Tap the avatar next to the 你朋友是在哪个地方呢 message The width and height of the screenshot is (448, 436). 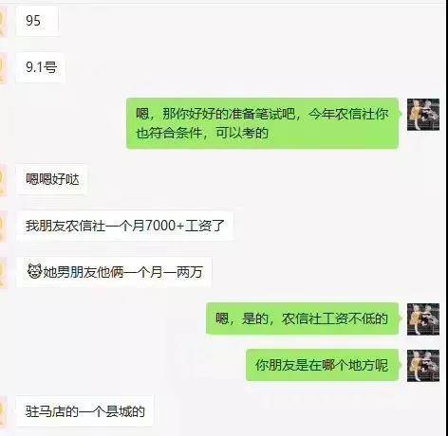coord(423,366)
